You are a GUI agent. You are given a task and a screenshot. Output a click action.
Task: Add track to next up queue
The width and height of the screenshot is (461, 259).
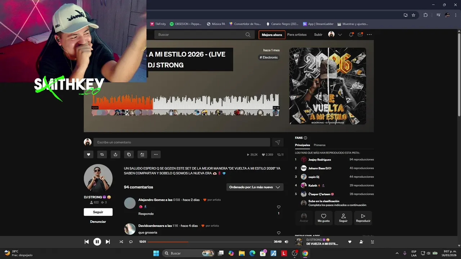142,154
